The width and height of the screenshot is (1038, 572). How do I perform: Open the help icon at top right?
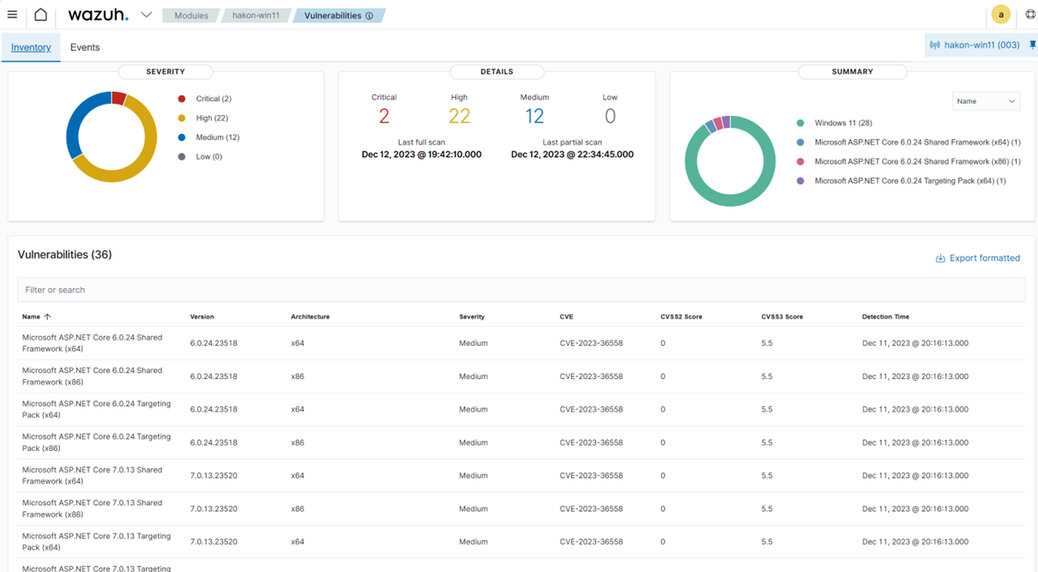(x=1030, y=15)
